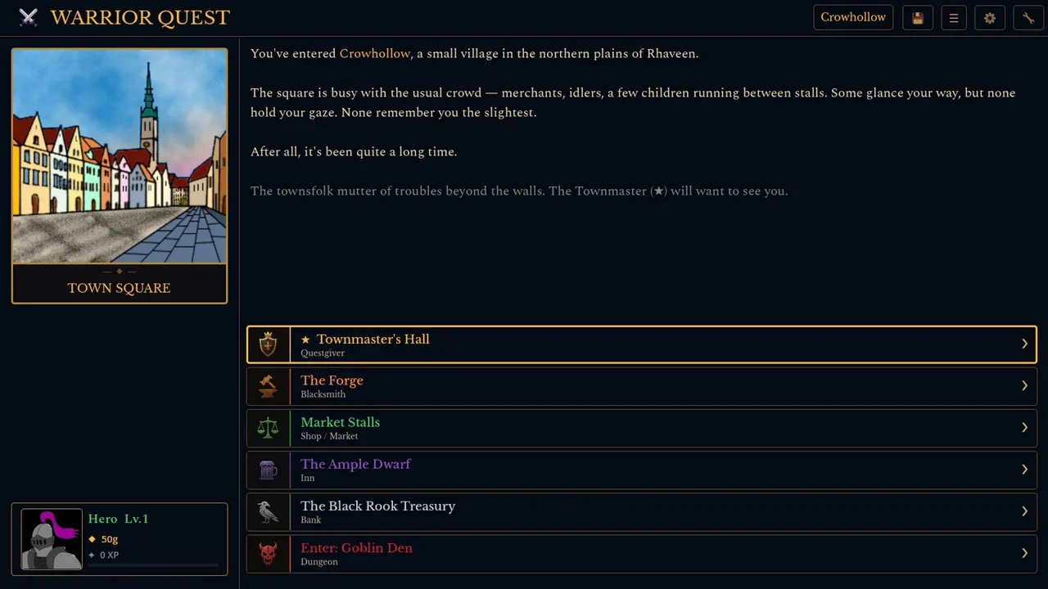Viewport: 1048px width, 589px height.
Task: Select the Market Stalls shop entry
Action: click(642, 428)
